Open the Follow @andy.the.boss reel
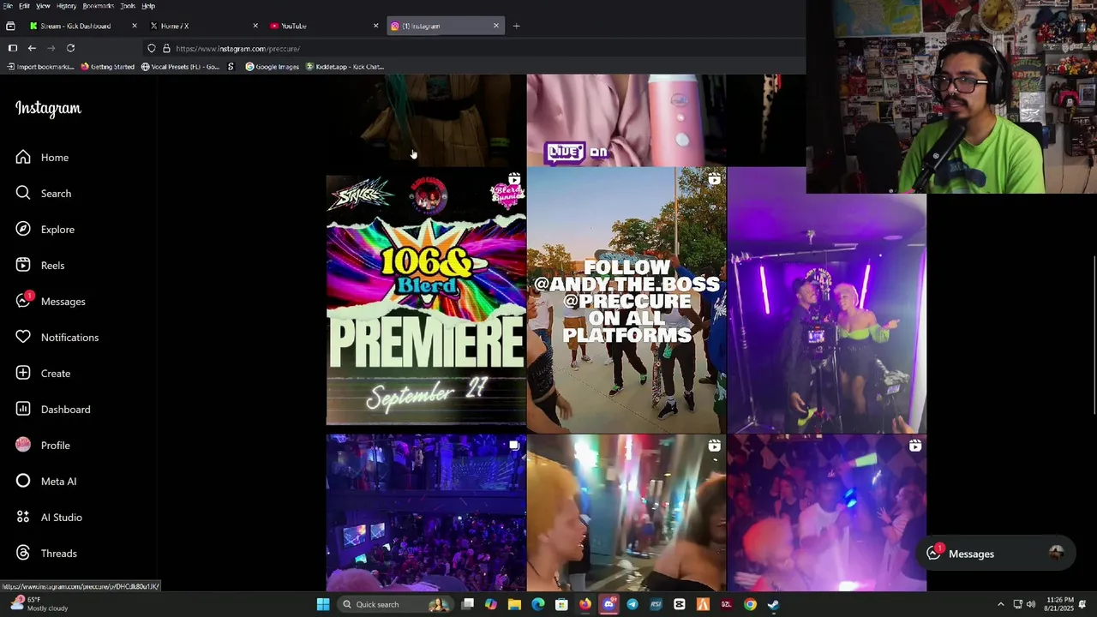This screenshot has width=1097, height=617. 626,300
